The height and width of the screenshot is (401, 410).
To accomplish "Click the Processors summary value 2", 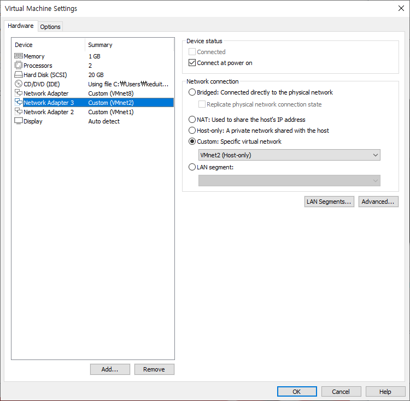I will pos(90,66).
